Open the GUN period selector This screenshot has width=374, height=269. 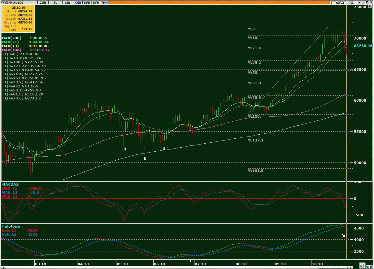43,2
